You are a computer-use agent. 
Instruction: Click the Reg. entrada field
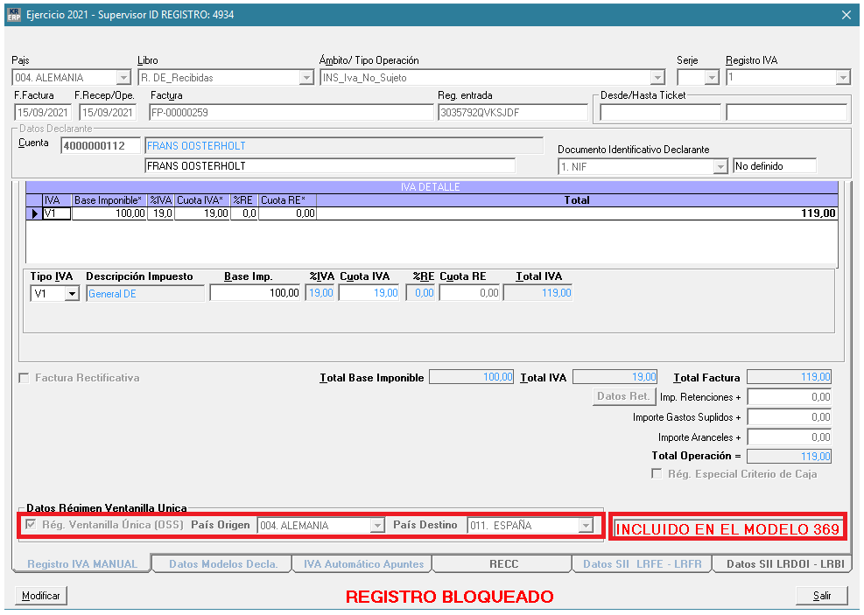513,113
